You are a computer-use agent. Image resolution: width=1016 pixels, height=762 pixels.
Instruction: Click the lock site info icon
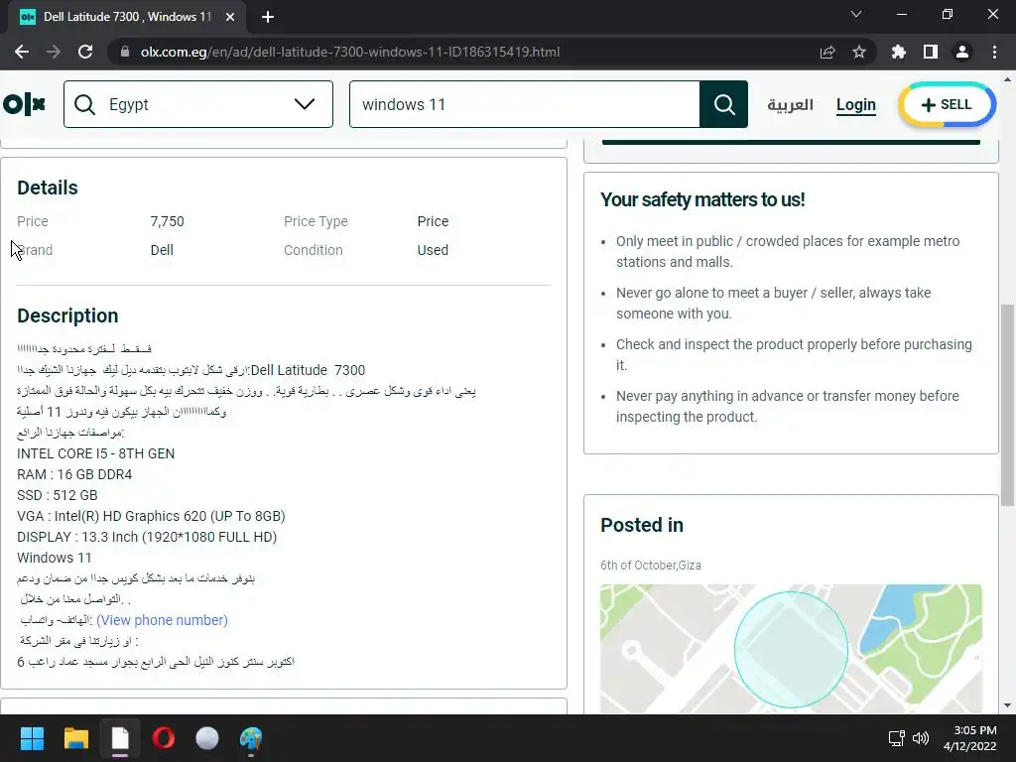point(125,52)
